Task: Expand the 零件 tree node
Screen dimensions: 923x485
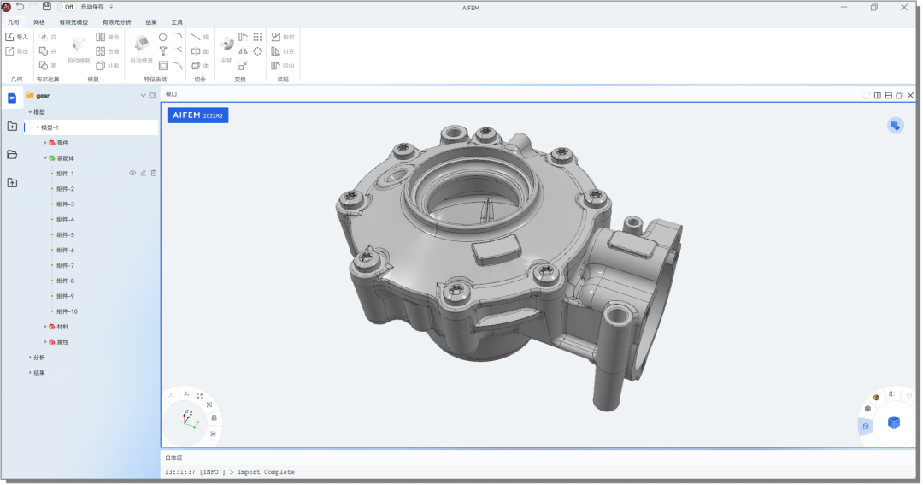Action: point(45,143)
